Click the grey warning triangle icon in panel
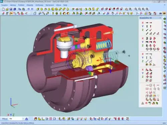 [x=143, y=103]
